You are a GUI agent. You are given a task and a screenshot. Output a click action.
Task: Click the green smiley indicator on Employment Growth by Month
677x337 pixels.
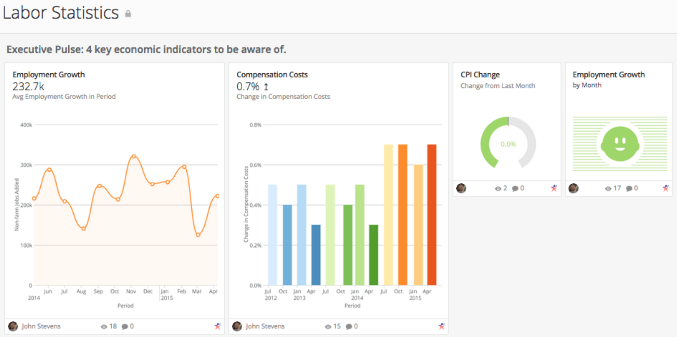tap(619, 143)
